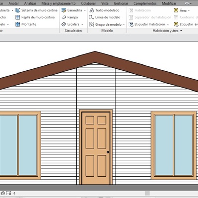
Task: Switch to the Gestionar tab
Action: (x=121, y=3)
